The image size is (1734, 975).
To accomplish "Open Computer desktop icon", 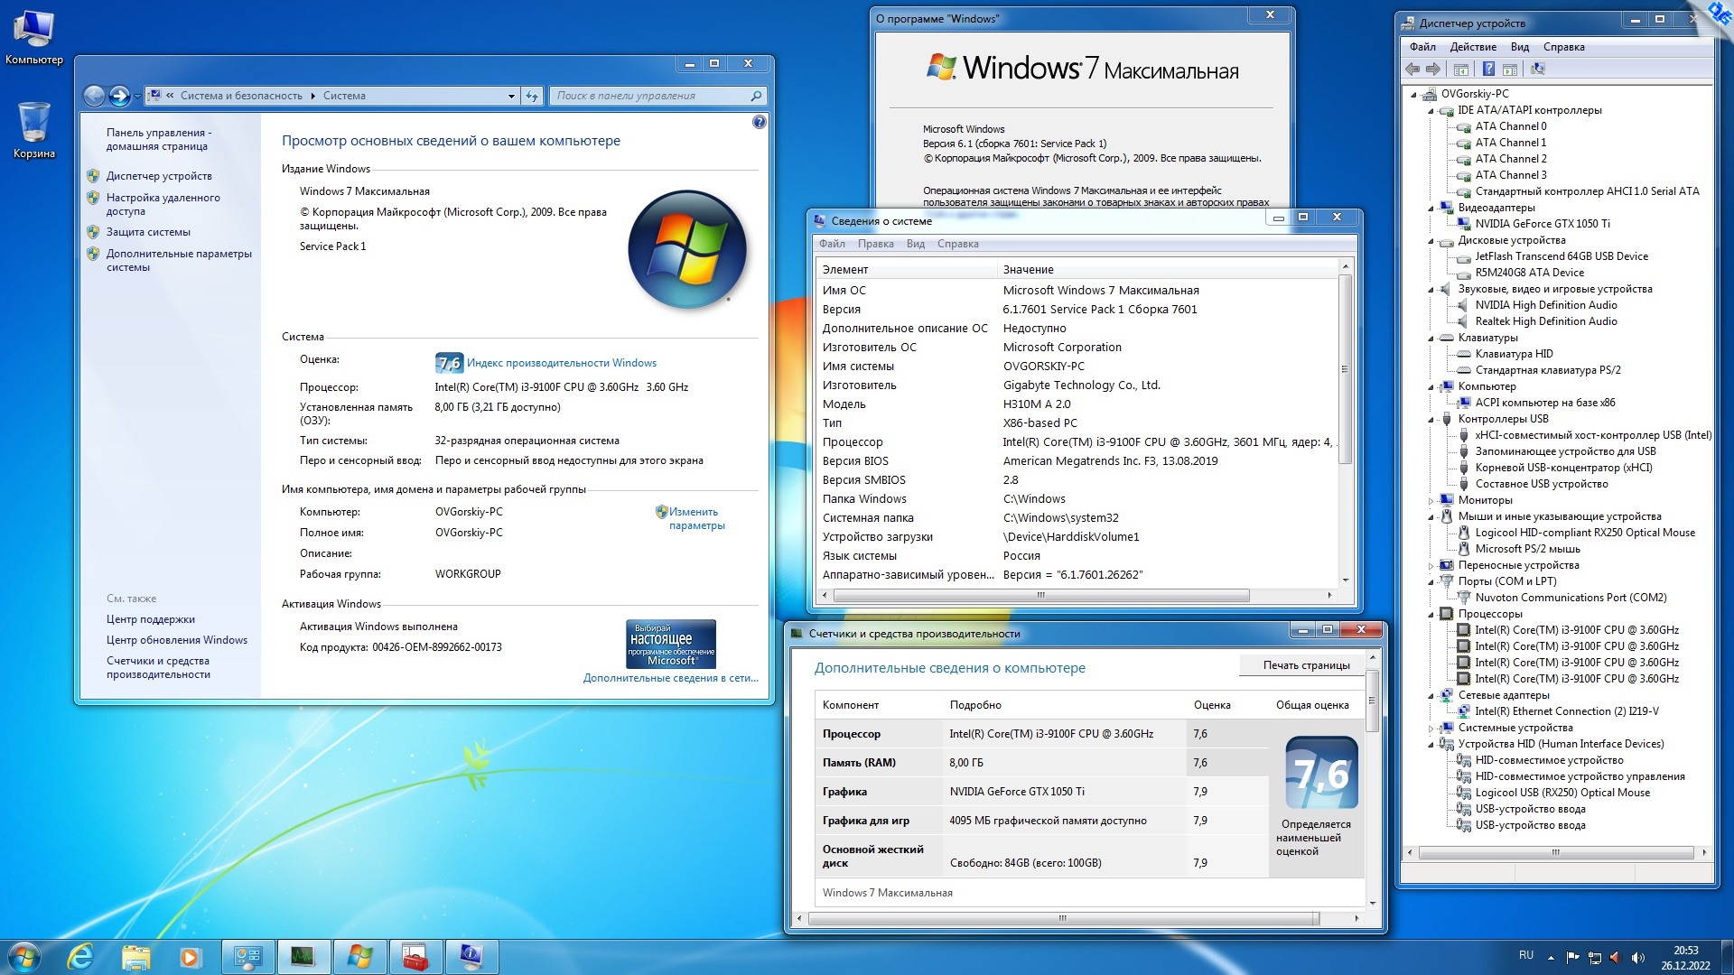I will click(34, 38).
